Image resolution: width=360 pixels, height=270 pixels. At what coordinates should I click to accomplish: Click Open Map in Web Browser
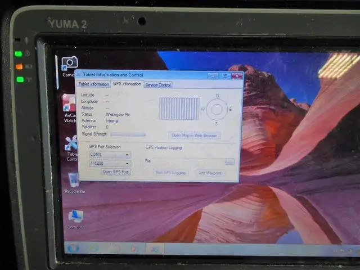[195, 136]
